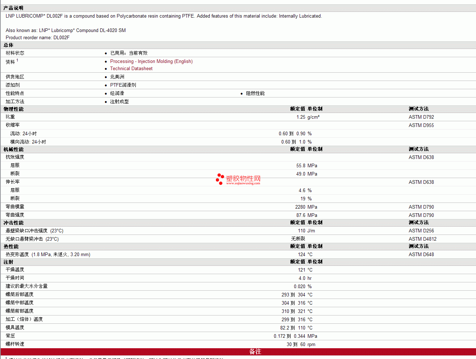Open the Technical Datasheet link

point(131,69)
